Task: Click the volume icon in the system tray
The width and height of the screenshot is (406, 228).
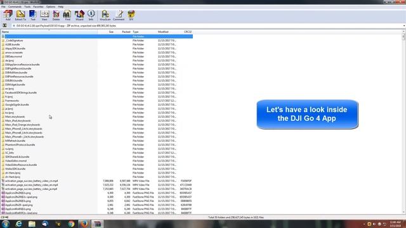Action: pyautogui.click(x=374, y=224)
